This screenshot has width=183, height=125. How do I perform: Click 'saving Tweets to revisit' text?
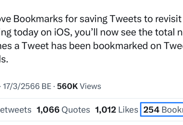130,19
